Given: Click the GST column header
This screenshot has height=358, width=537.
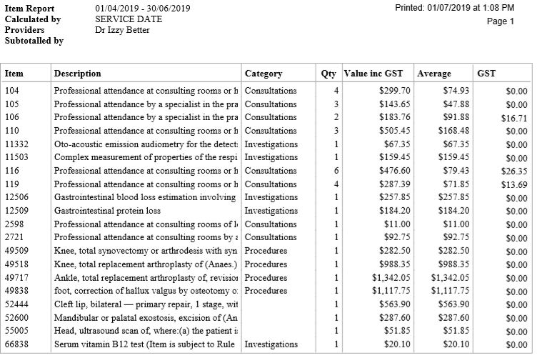Looking at the screenshot, I should point(486,74).
